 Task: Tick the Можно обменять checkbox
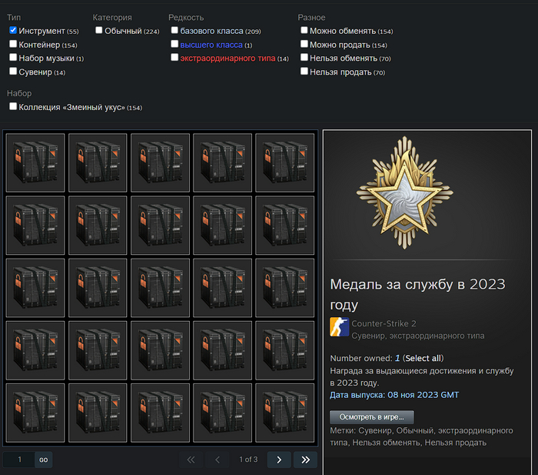click(x=304, y=30)
